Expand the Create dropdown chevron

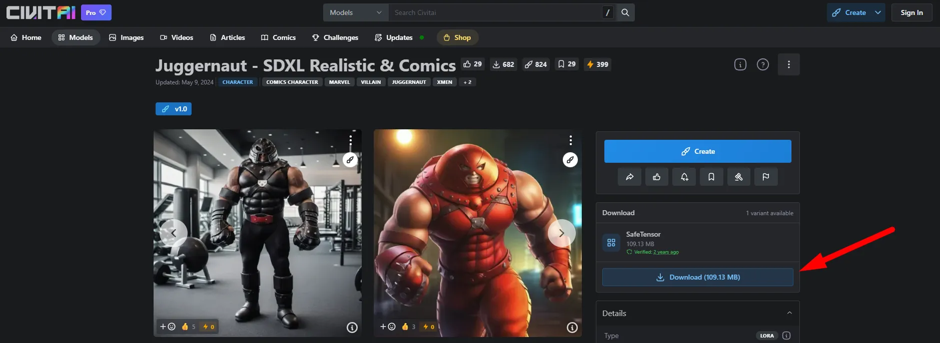click(x=878, y=12)
